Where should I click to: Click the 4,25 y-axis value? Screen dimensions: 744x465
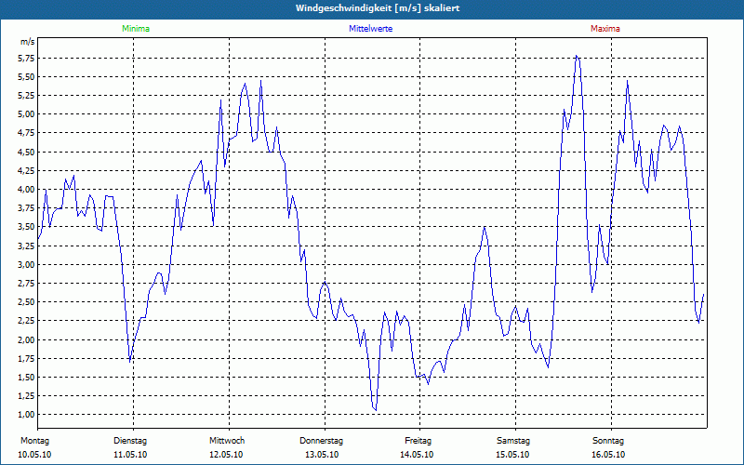(x=27, y=171)
